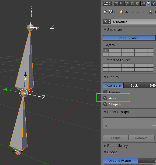Select the In Range ghost type
156x165 pixels.
(x=147, y=161)
